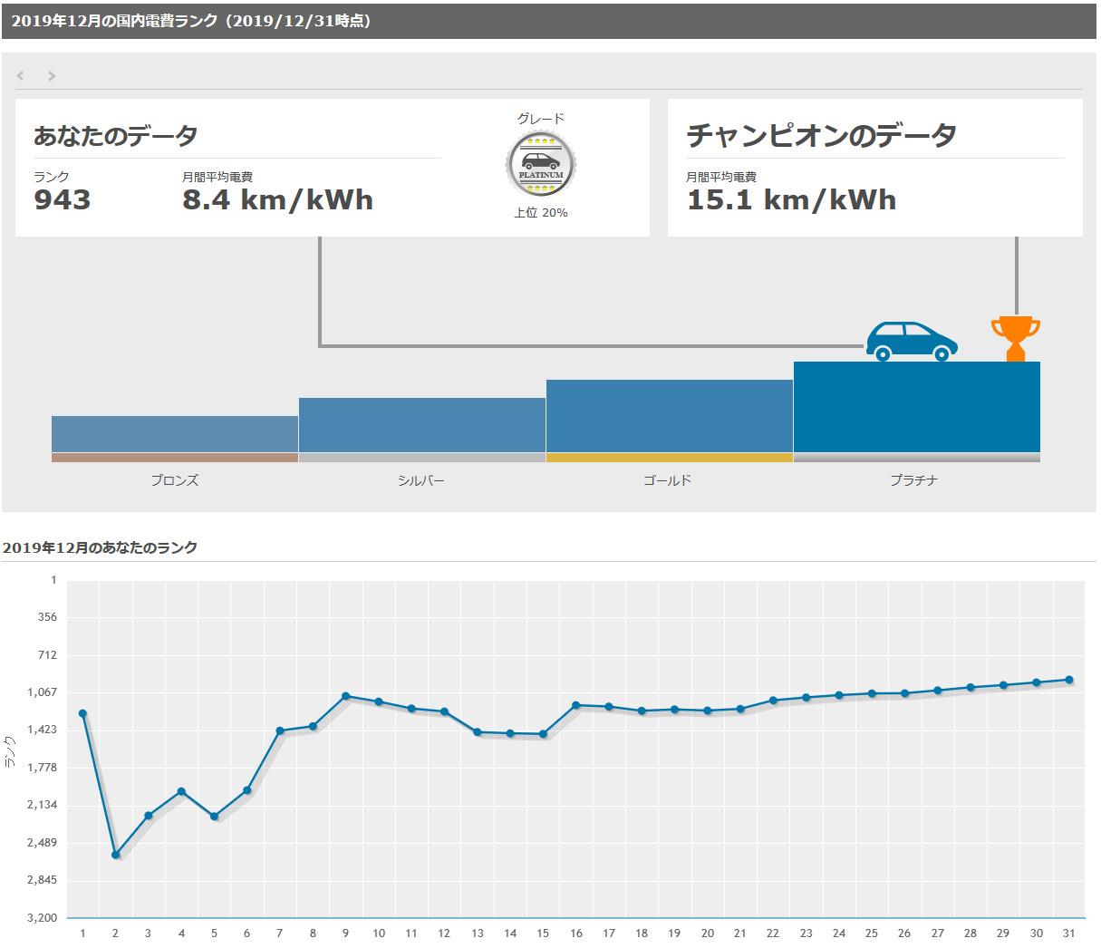Click the day 31 data point on chart
Viewport: 1101px width, 948px height.
[1069, 680]
